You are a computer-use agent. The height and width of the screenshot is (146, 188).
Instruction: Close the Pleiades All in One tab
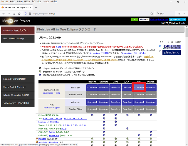coord(31,7)
